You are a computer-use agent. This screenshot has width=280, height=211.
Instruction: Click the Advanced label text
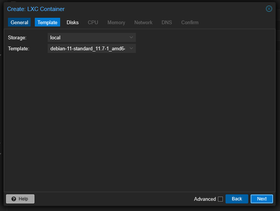click(x=205, y=199)
